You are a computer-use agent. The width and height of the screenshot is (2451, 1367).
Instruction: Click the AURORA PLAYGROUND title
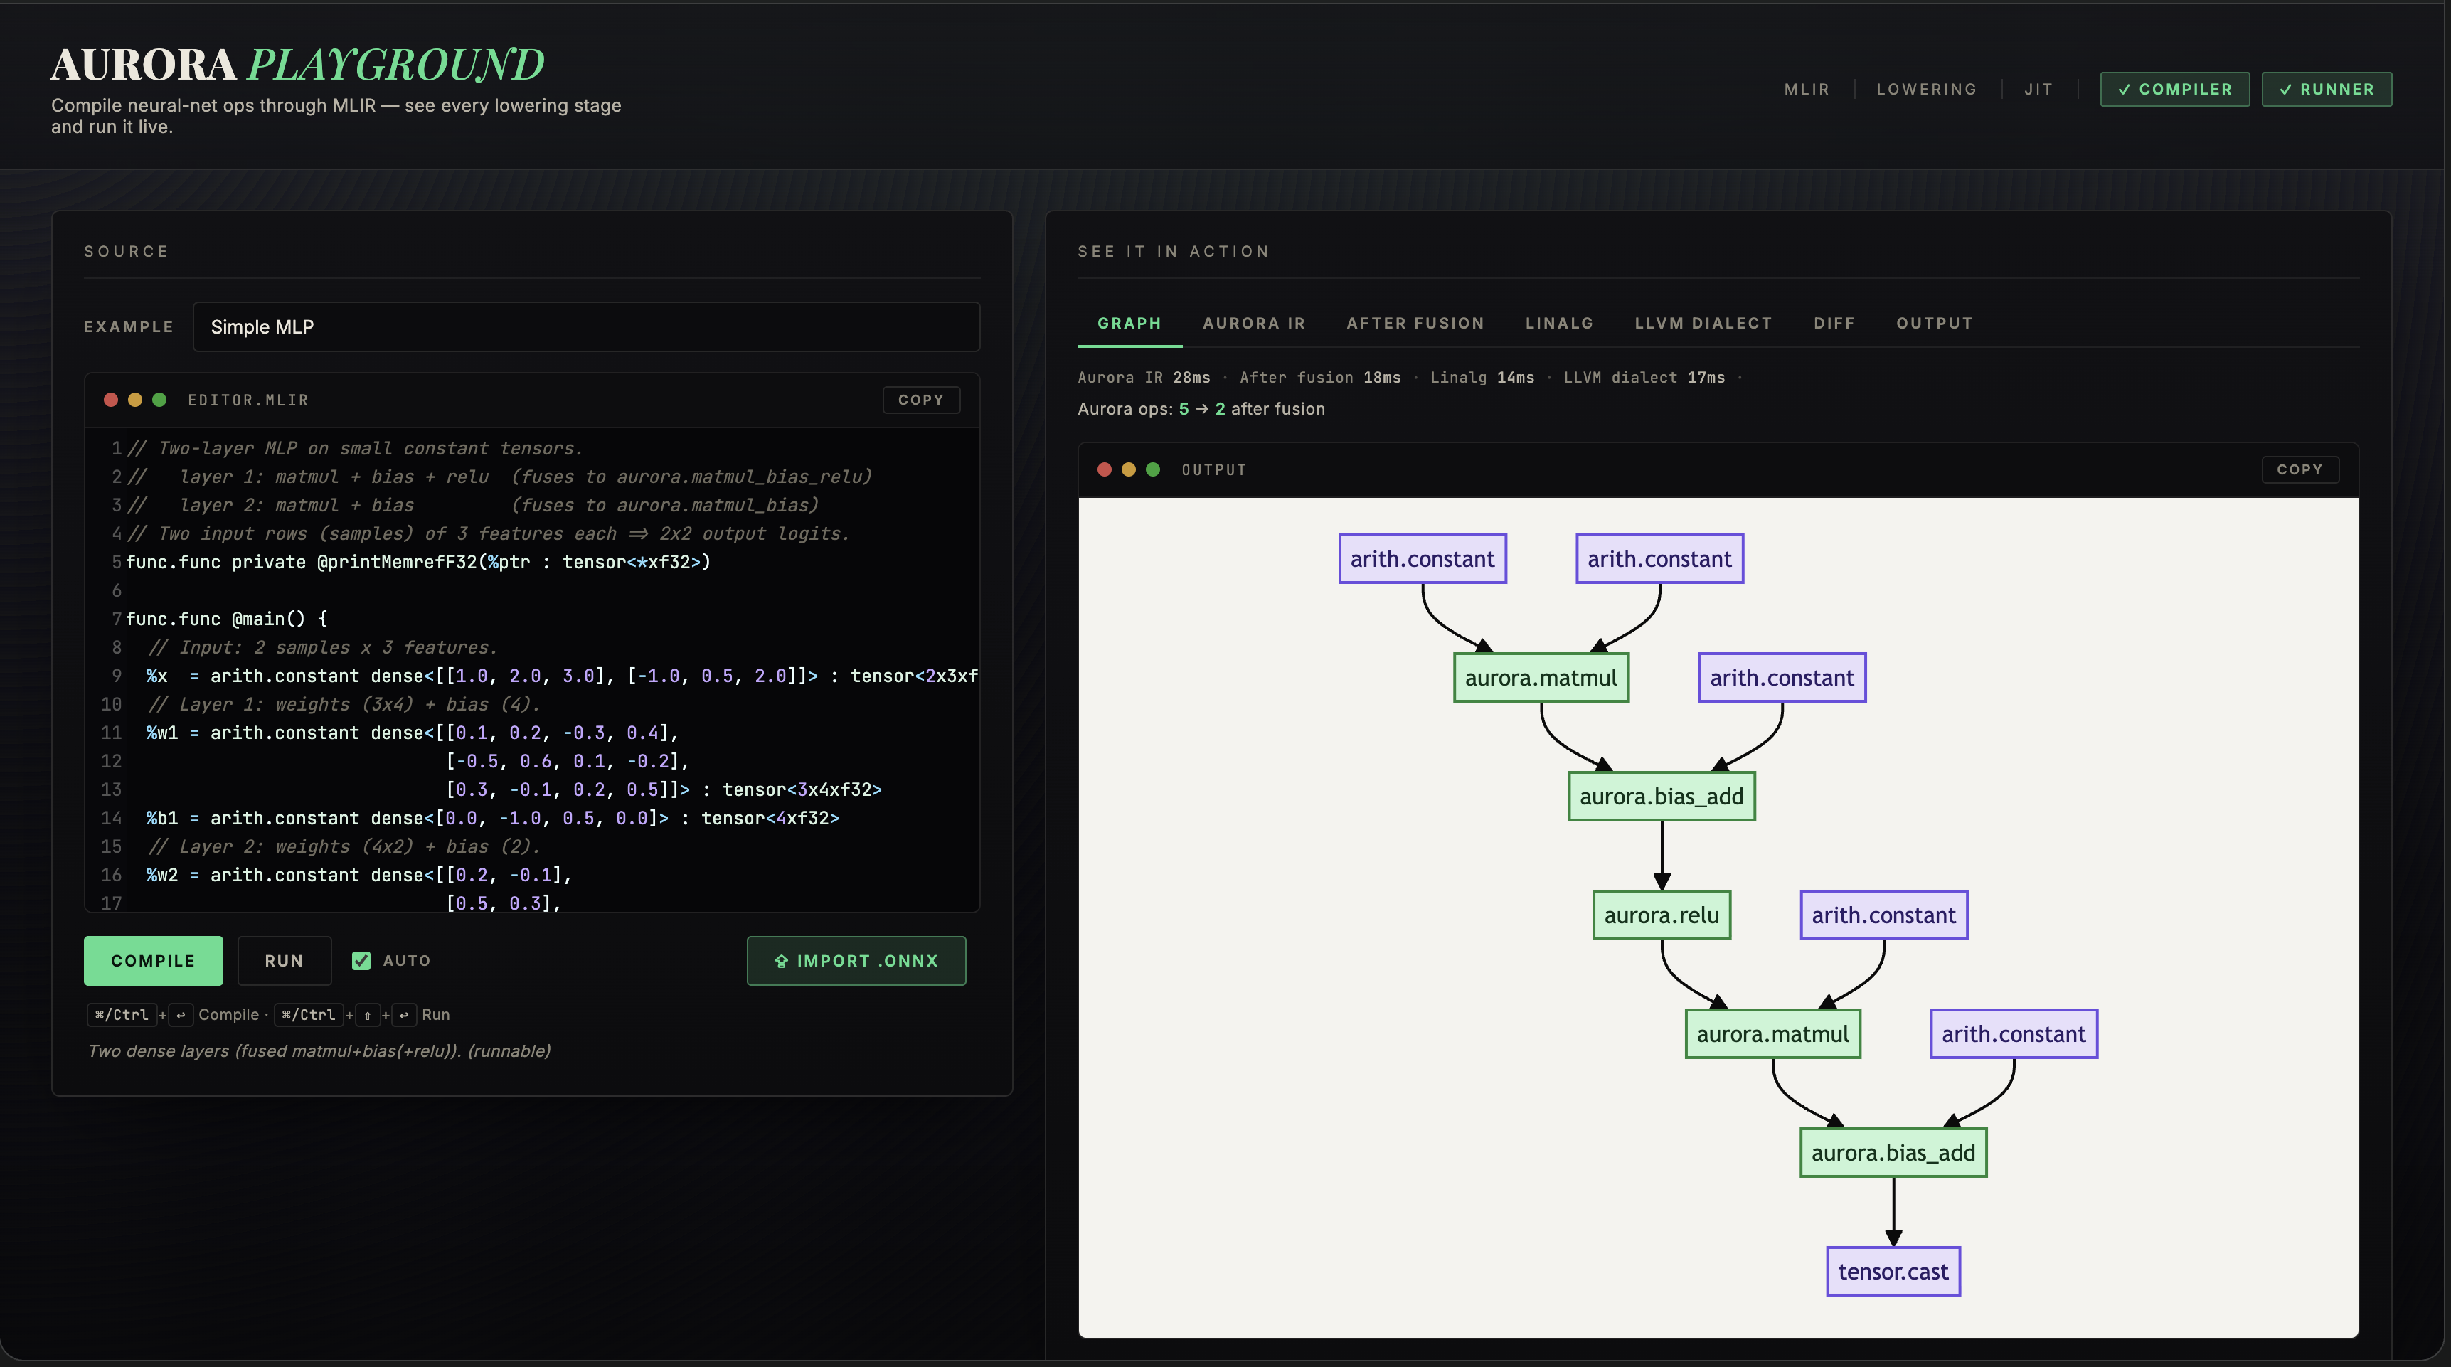(x=298, y=65)
